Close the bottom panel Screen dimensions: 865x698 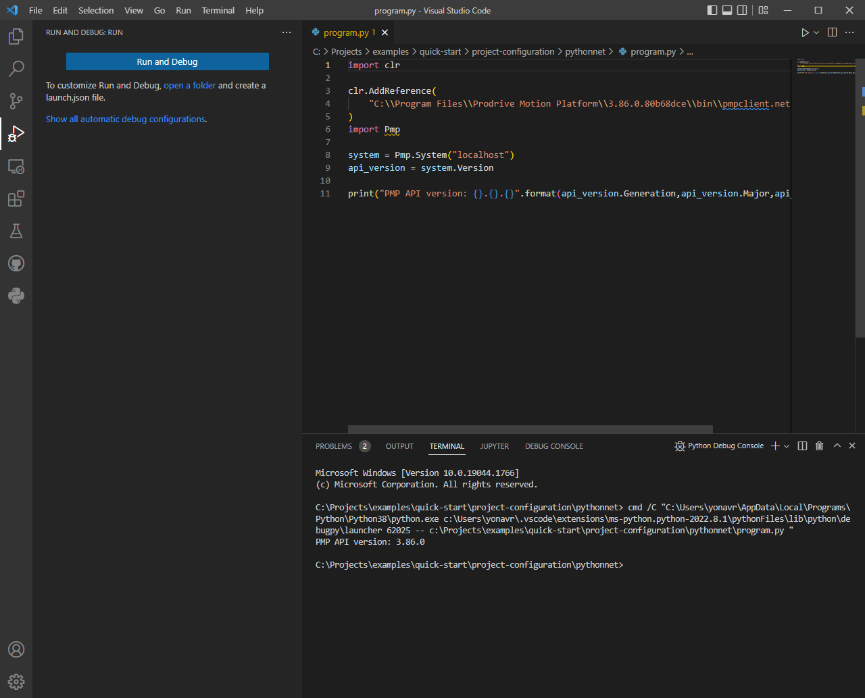point(852,446)
